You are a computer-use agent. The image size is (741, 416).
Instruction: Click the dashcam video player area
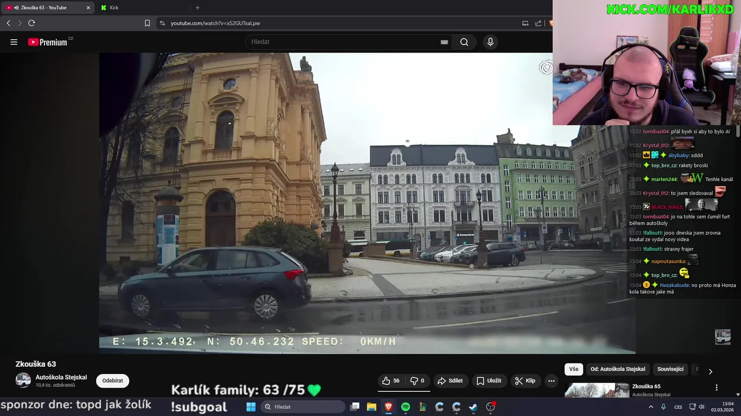[367, 202]
